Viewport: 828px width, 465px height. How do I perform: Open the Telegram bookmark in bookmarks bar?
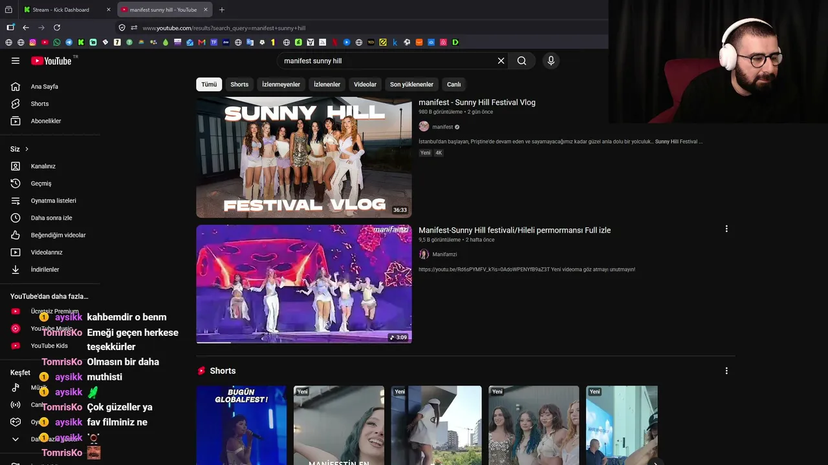[x=69, y=43]
